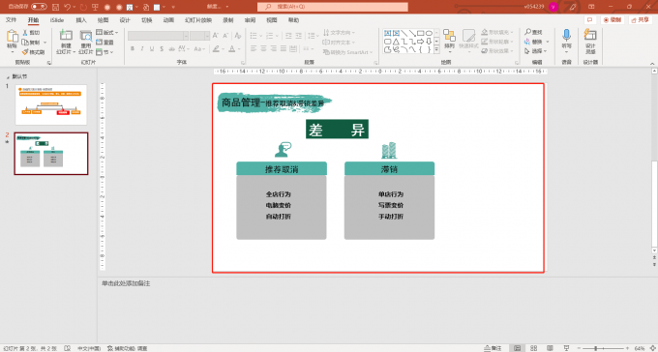658x352 pixels.
Task: Click the Arrange (排列) icon
Action: (449, 36)
